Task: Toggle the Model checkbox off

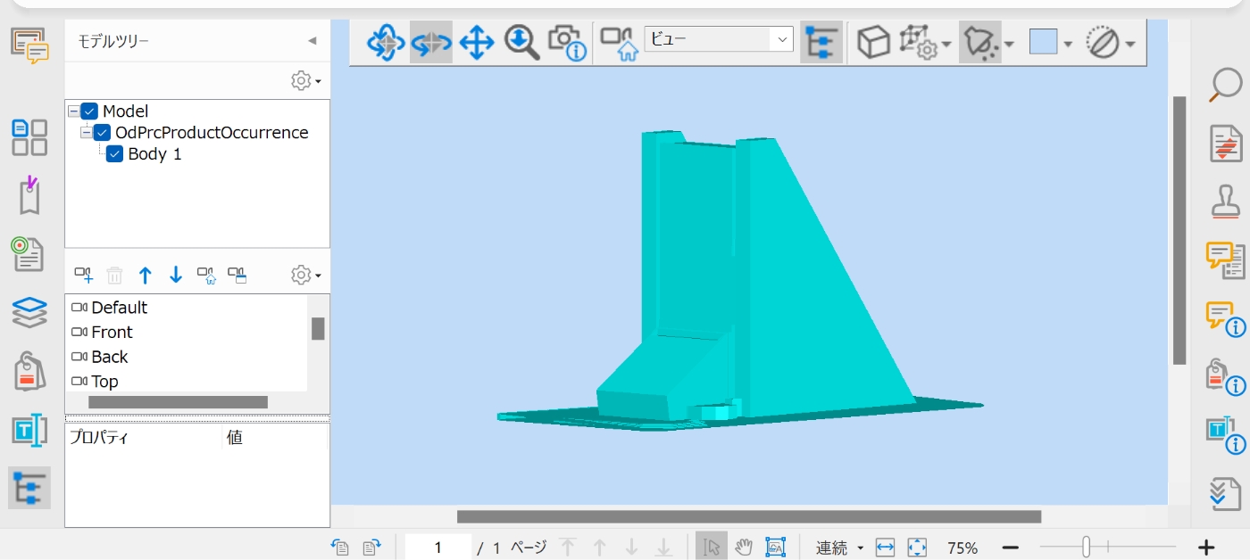Action: (x=88, y=111)
